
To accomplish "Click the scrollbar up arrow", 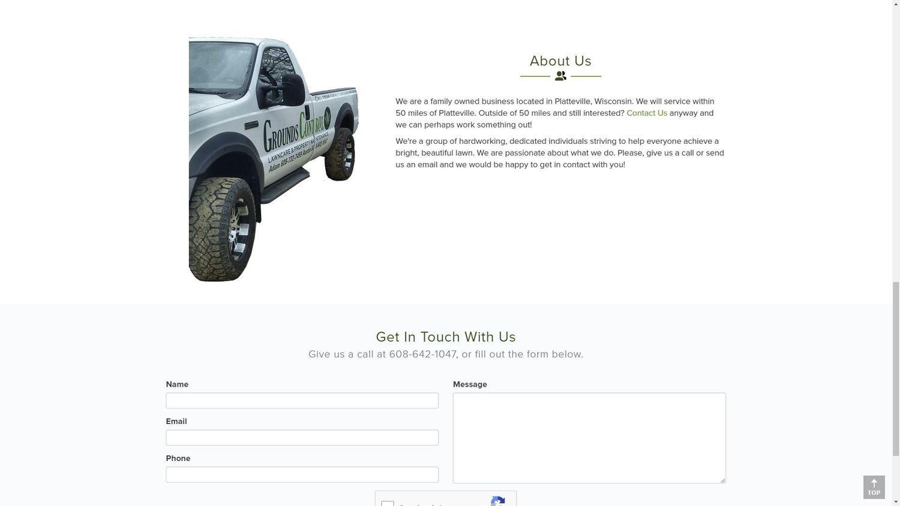I will coord(896,4).
